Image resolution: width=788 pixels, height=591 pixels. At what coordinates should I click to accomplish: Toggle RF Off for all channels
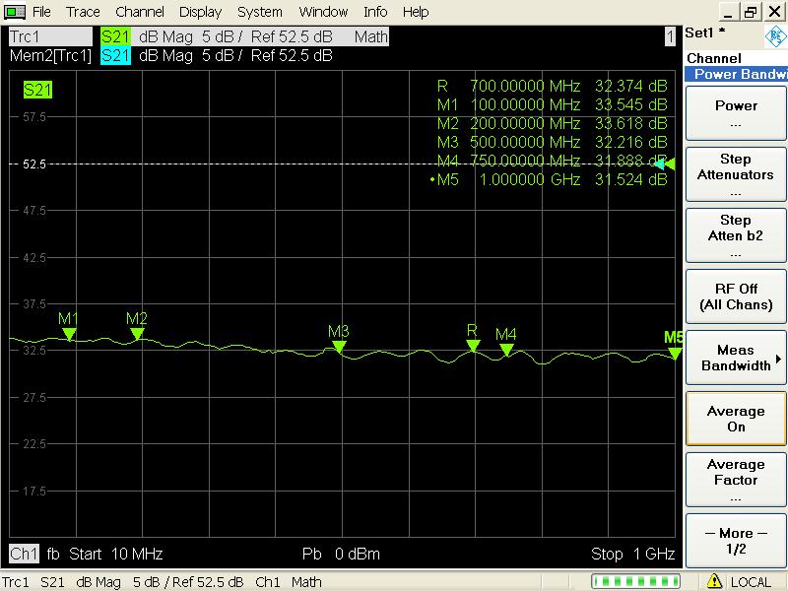coord(735,296)
